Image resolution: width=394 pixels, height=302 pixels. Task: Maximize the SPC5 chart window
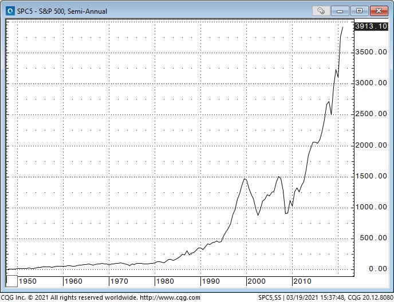pos(359,11)
